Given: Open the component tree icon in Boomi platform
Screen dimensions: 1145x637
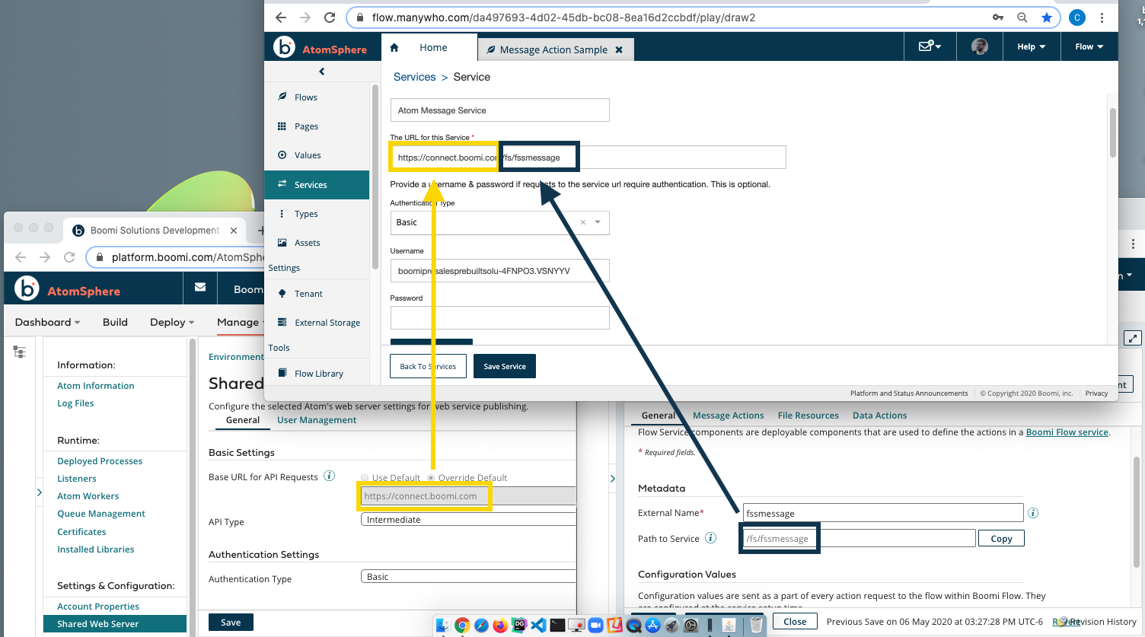Looking at the screenshot, I should coord(20,352).
